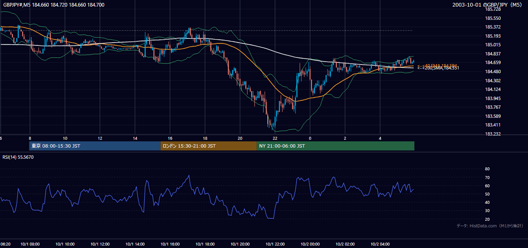Click the 10/1 22:00 time axis label

(275, 244)
